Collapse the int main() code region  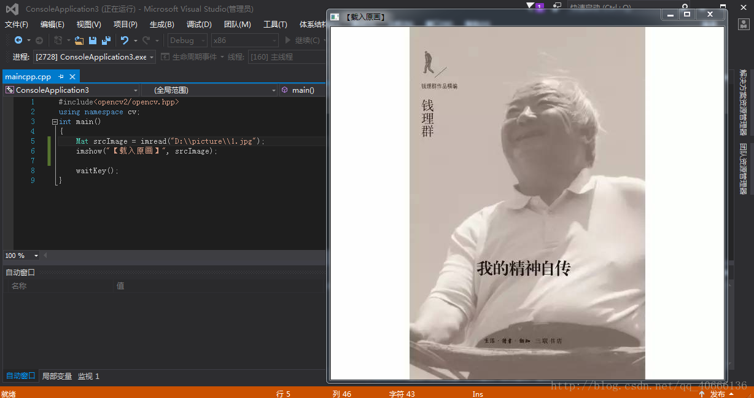55,122
